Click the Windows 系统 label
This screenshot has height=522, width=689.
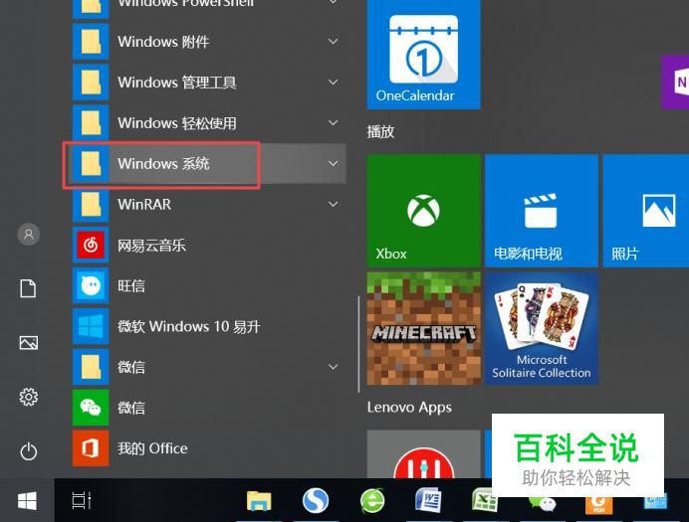click(x=163, y=164)
